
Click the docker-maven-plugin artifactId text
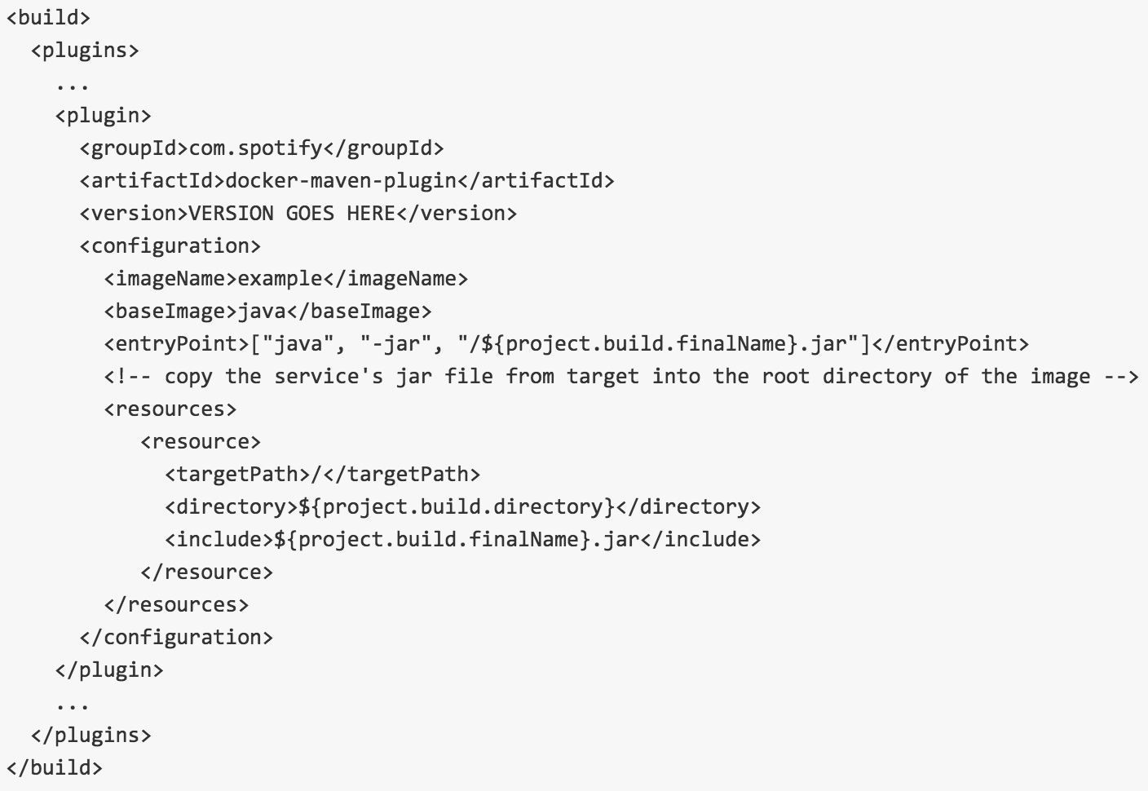pos(340,181)
